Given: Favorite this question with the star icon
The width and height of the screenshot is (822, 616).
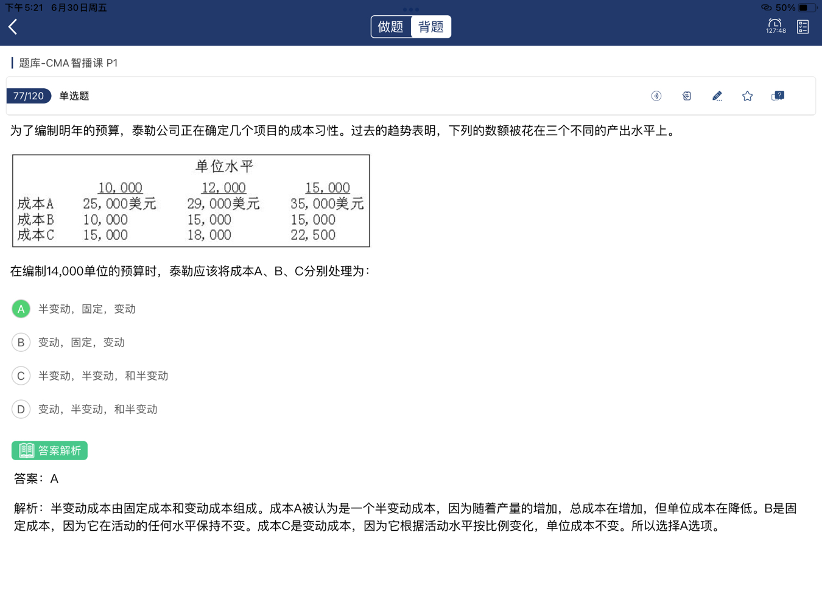Looking at the screenshot, I should 747,96.
